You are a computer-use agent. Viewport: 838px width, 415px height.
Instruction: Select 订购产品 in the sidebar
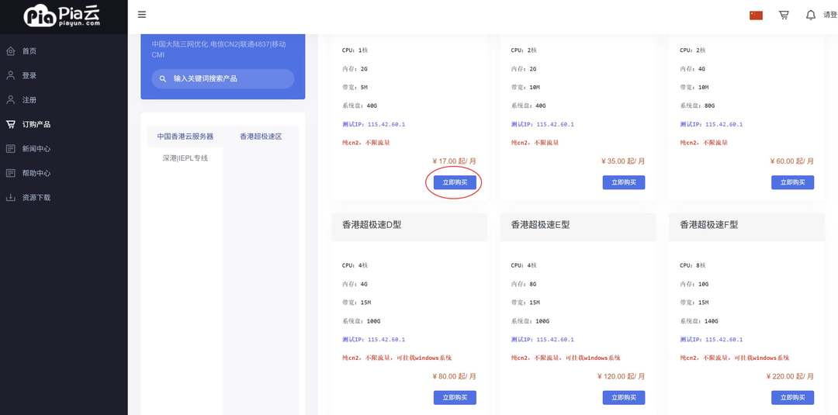(x=36, y=124)
